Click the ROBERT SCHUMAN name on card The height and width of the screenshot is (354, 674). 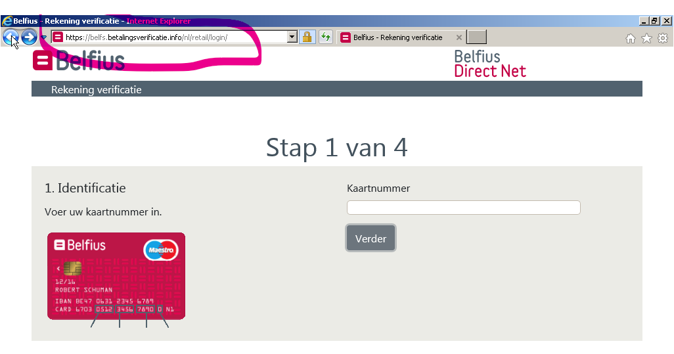(x=84, y=290)
